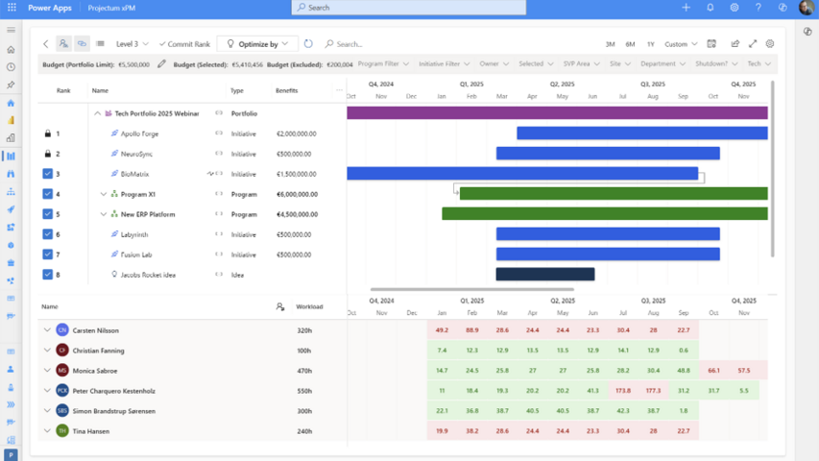
Task: Click the Optimize by button
Action: point(257,44)
